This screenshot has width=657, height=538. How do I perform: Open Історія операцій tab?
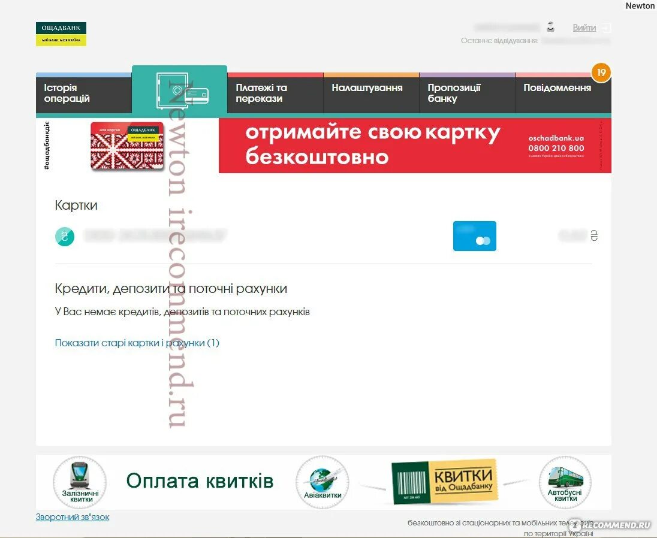tap(84, 93)
